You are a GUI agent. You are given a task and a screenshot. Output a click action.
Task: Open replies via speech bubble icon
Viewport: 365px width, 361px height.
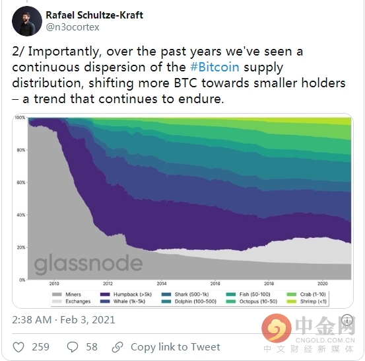pyautogui.click(x=73, y=347)
